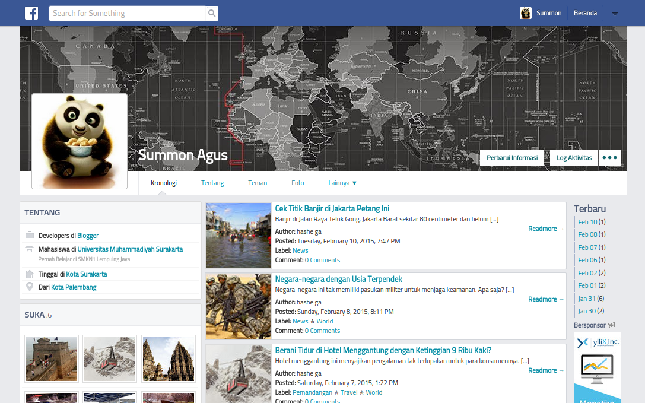Click Readmore on the Hotel Menggantung post
This screenshot has width=645, height=403.
coord(546,370)
